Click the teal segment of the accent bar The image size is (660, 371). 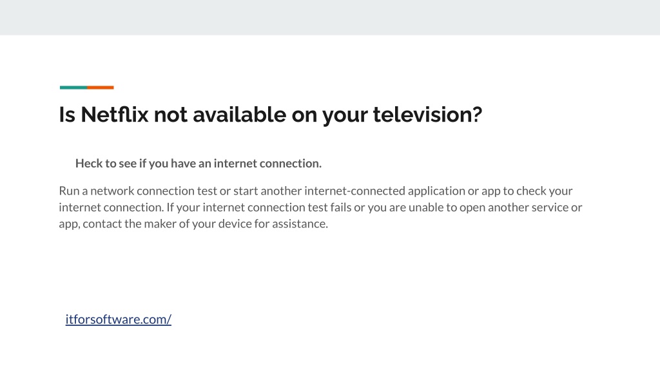tap(73, 88)
